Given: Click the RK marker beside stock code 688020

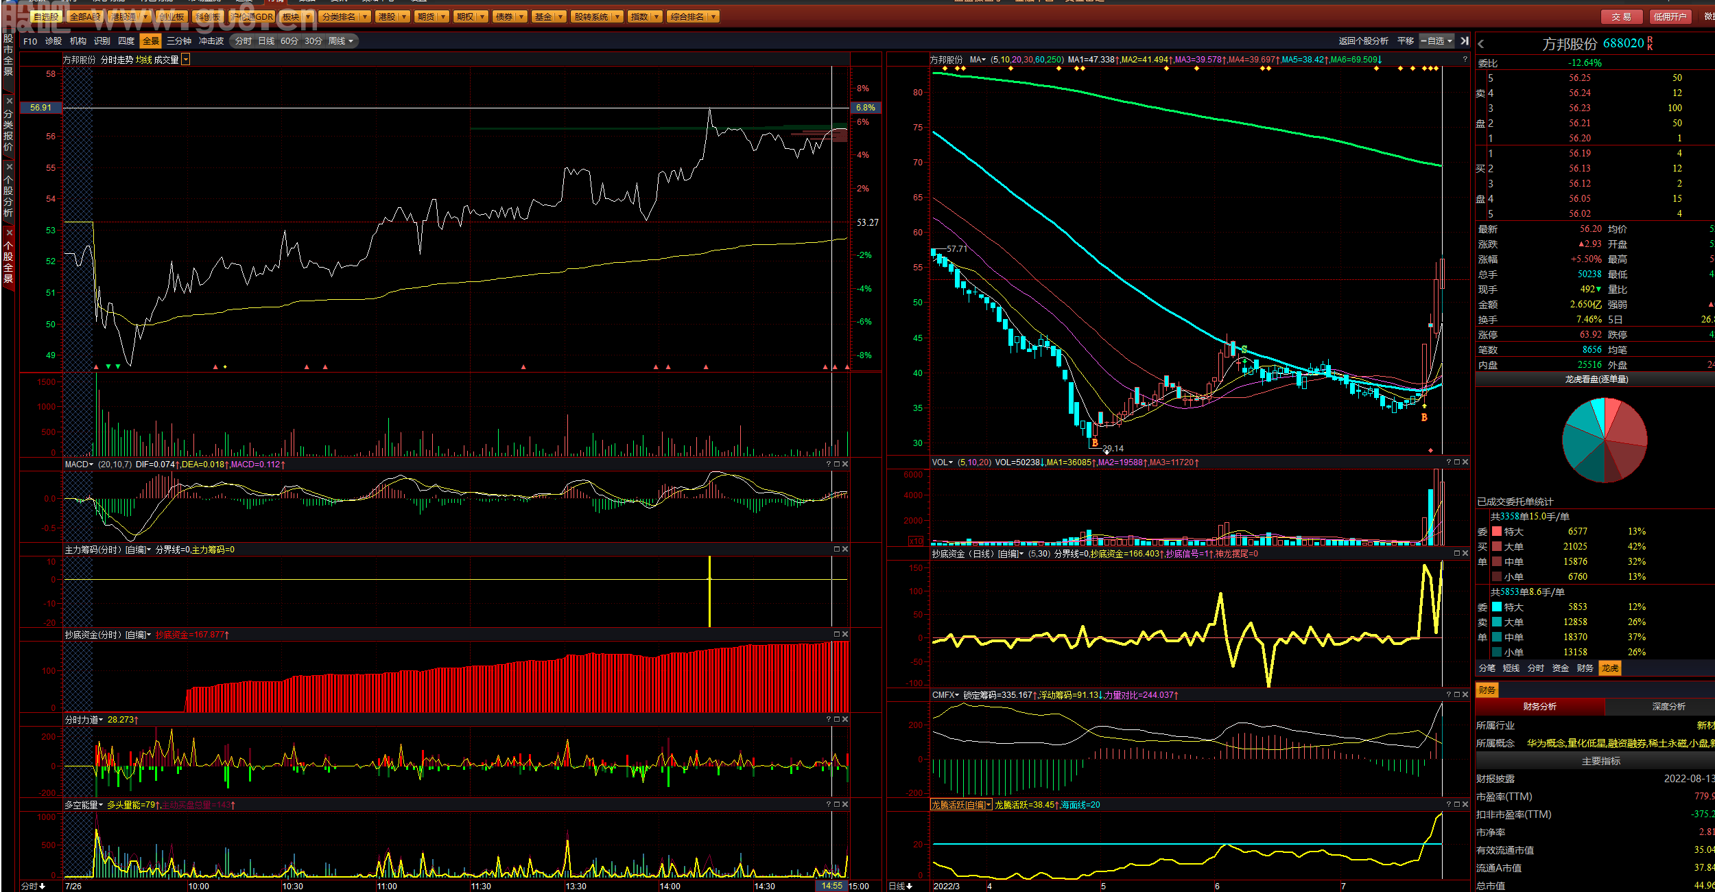Looking at the screenshot, I should pos(1650,44).
